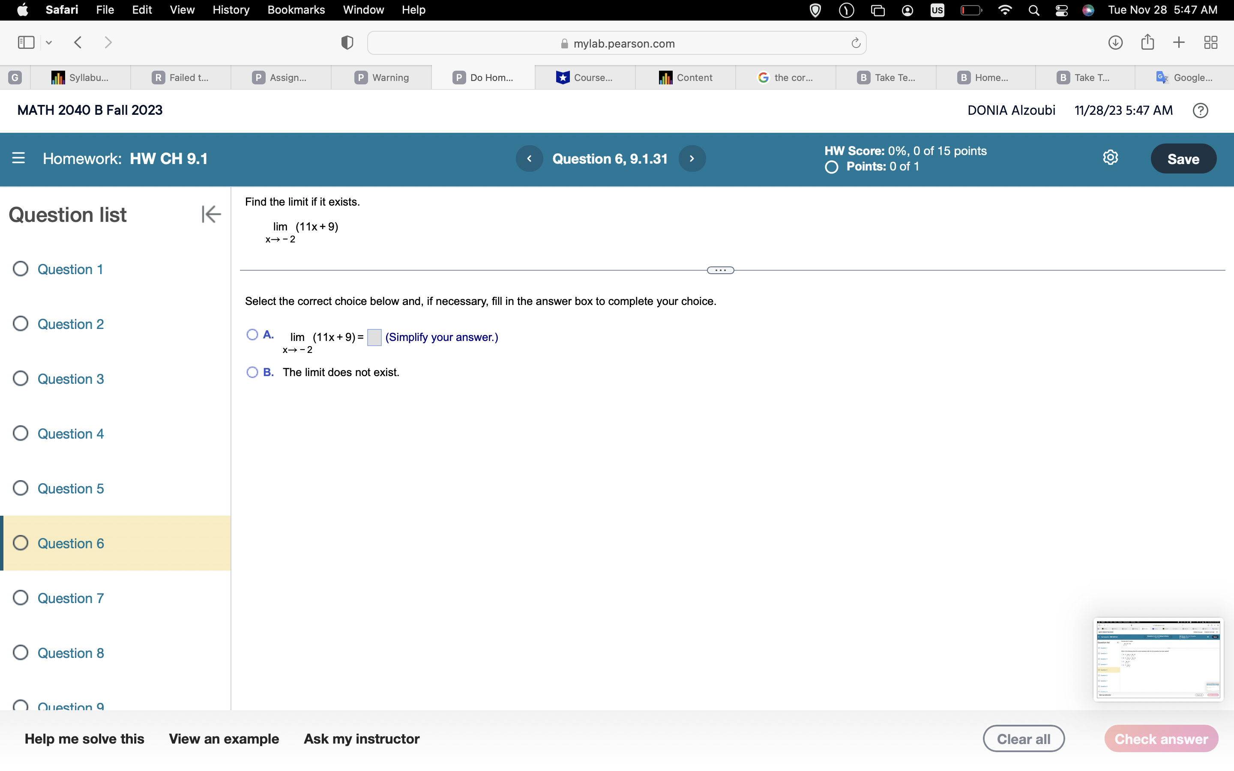The width and height of the screenshot is (1234, 771).
Task: Click the View an example link
Action: point(223,738)
